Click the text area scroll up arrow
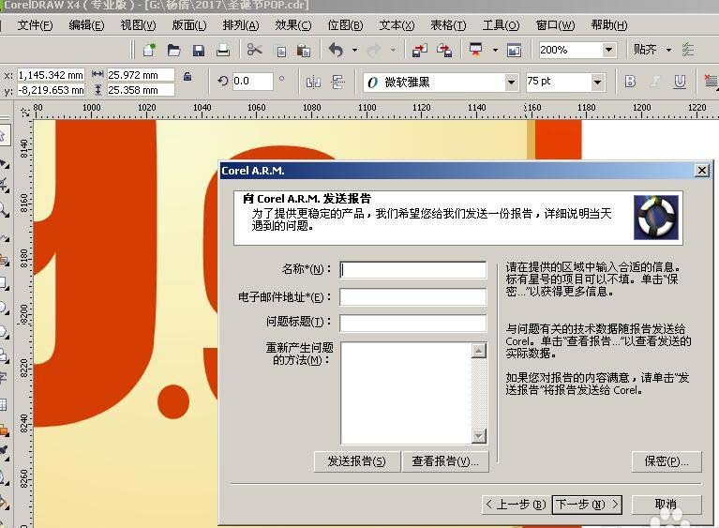Screen dimensions: 719x528 (479, 351)
